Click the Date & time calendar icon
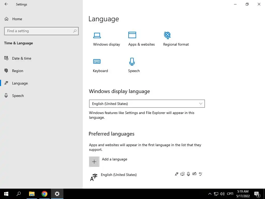This screenshot has height=199, width=265. [6, 58]
